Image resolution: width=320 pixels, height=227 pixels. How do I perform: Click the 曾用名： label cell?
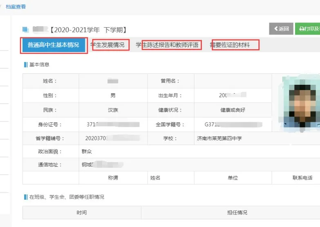point(171,81)
